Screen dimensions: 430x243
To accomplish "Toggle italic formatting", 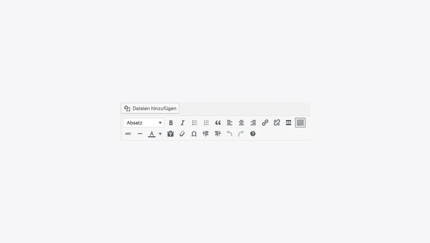I will [x=183, y=123].
